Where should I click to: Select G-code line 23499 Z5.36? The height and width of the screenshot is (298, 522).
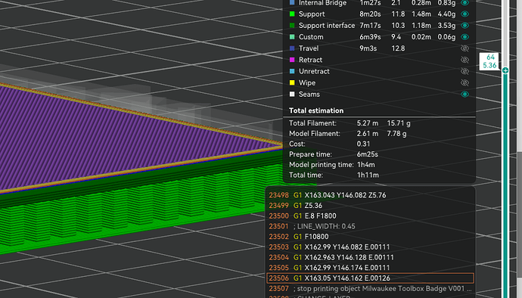[x=370, y=206]
